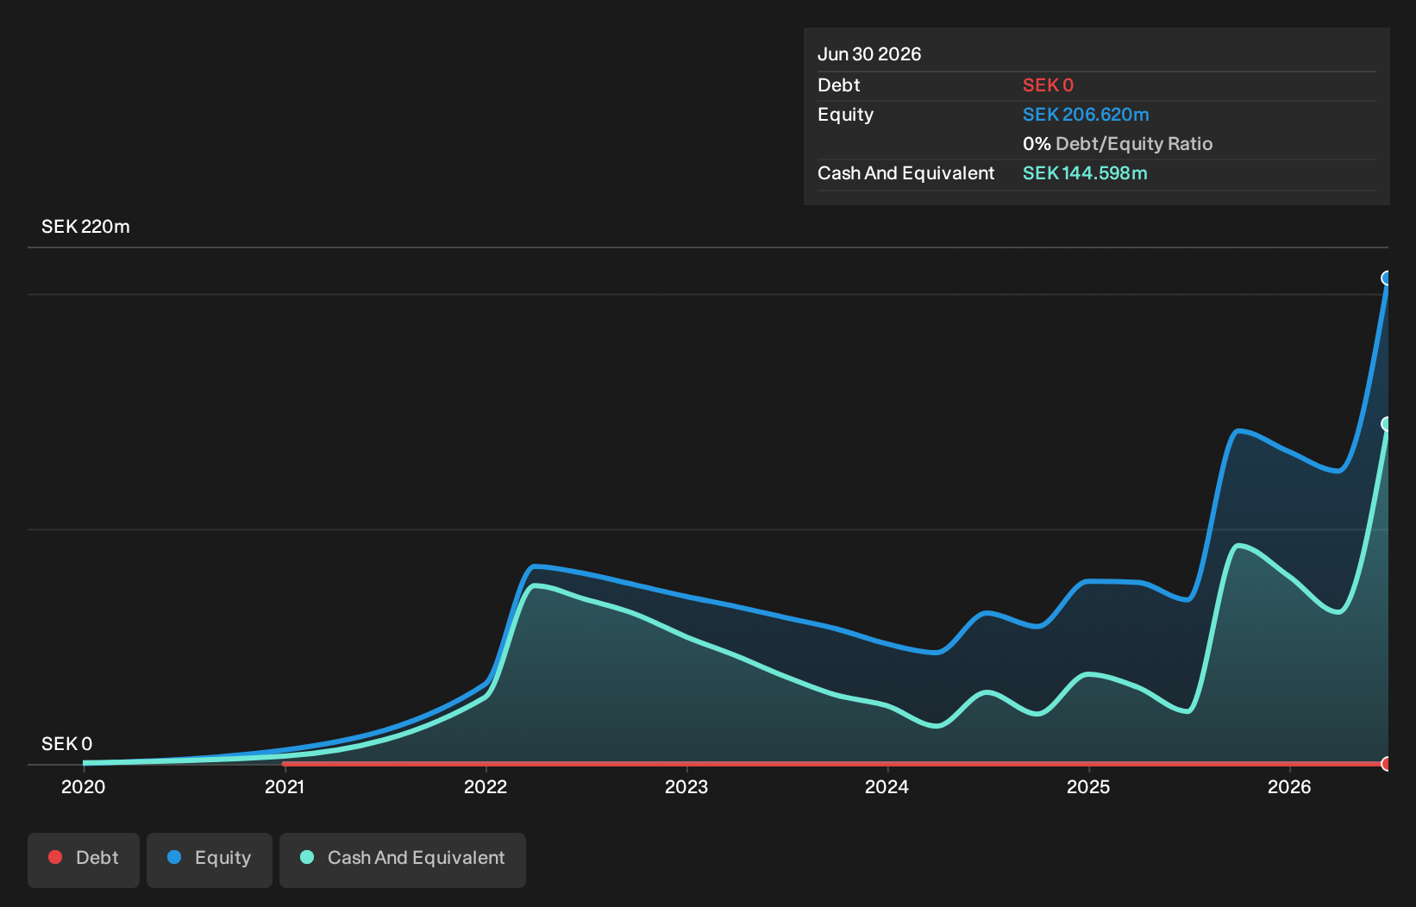
Task: Click the 2020 x-axis label
Action: (x=83, y=786)
